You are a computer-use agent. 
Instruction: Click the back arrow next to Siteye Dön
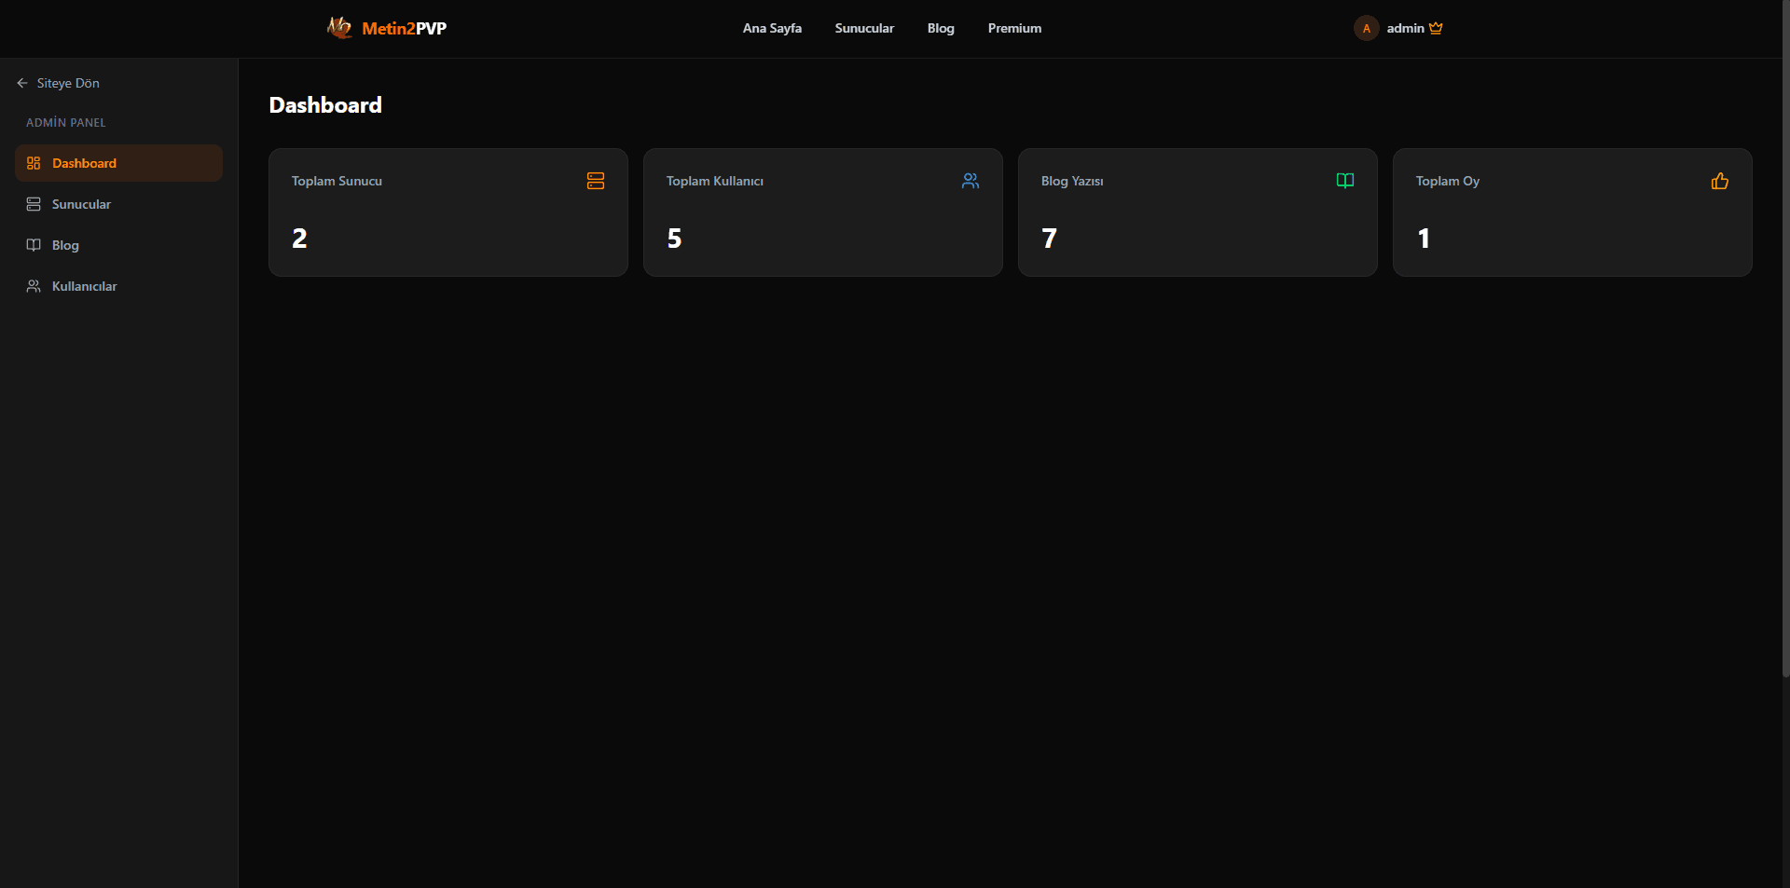pos(21,82)
